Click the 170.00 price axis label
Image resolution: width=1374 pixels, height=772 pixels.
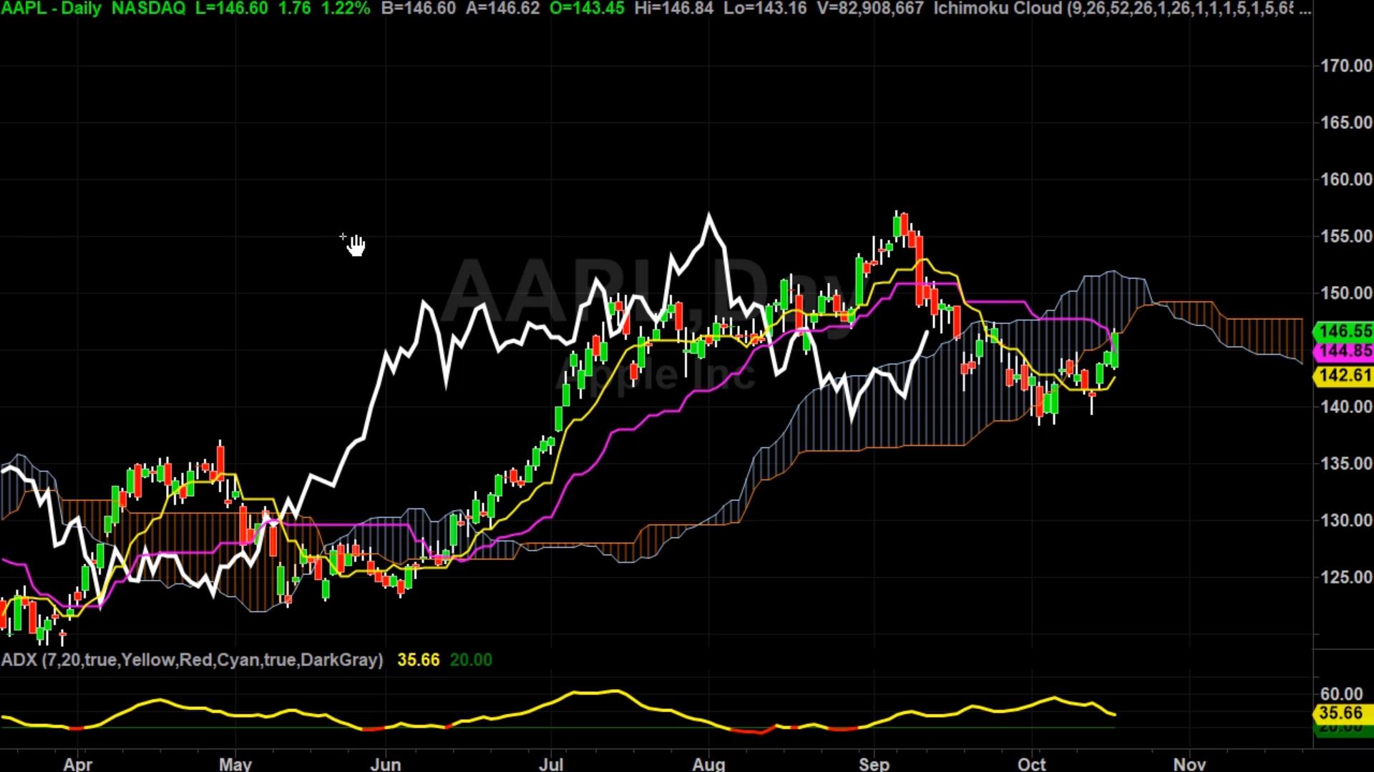1346,66
